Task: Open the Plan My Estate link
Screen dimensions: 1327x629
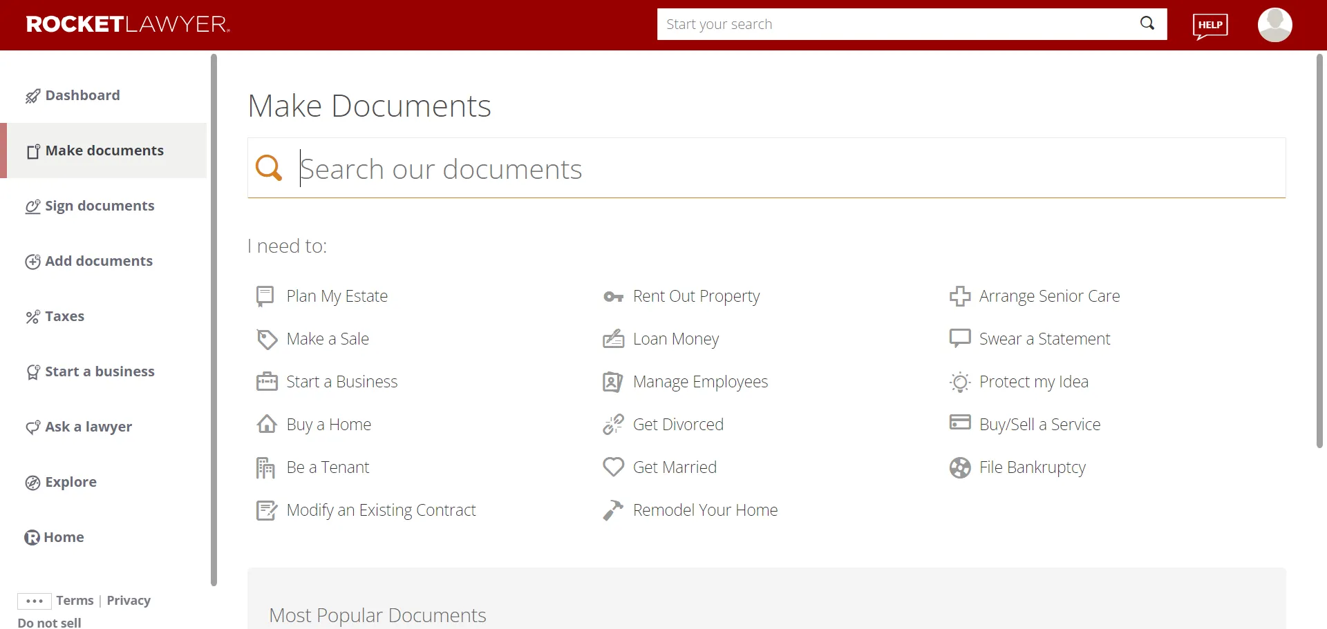Action: (337, 296)
